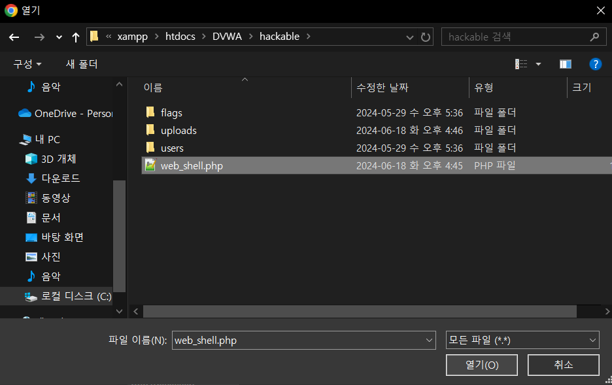
Task: Open the 구성 menu
Action: tap(27, 64)
